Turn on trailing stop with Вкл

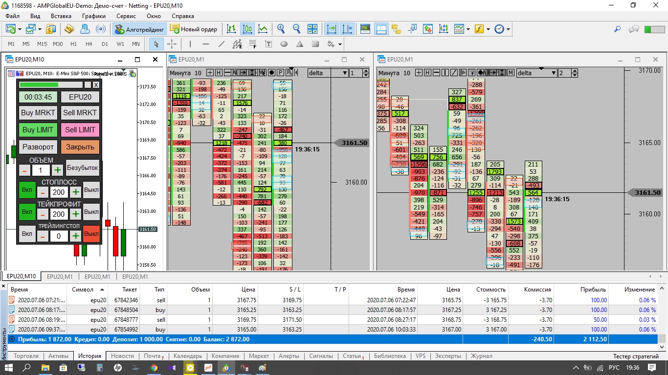pyautogui.click(x=27, y=234)
